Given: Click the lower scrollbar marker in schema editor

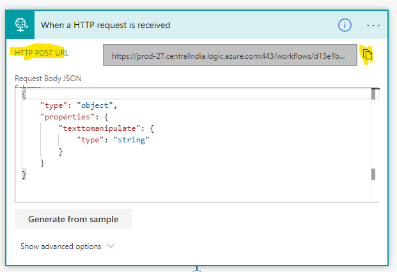Looking at the screenshot, I should pyautogui.click(x=373, y=174).
